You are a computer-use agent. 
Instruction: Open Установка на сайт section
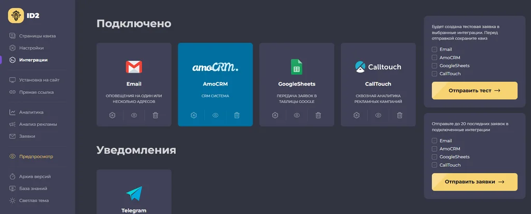click(39, 80)
